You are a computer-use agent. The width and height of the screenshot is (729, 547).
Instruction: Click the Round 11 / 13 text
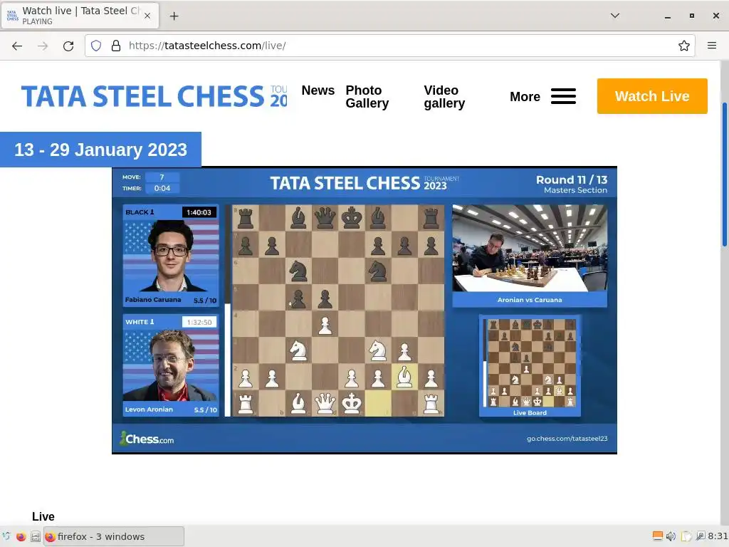pos(572,180)
